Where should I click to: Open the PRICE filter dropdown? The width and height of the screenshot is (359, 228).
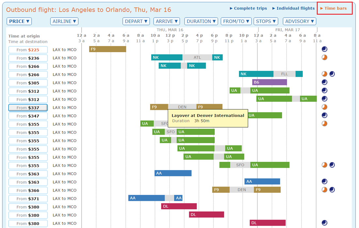pos(19,21)
